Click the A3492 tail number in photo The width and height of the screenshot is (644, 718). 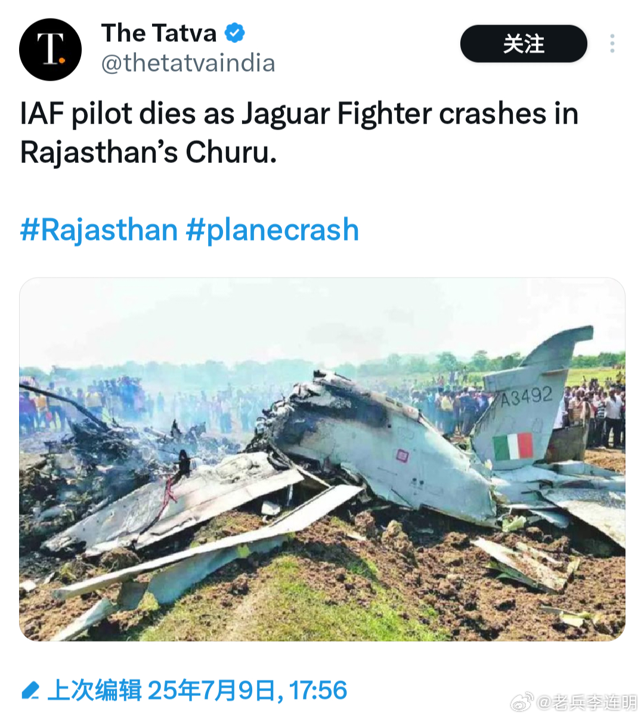coord(526,396)
